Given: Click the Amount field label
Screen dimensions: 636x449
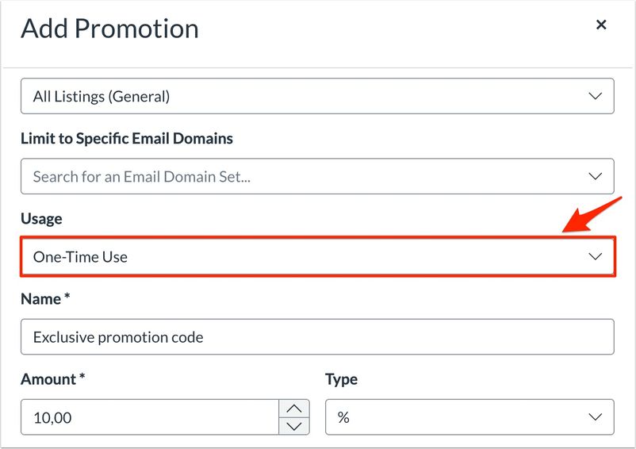Looking at the screenshot, I should (48, 379).
